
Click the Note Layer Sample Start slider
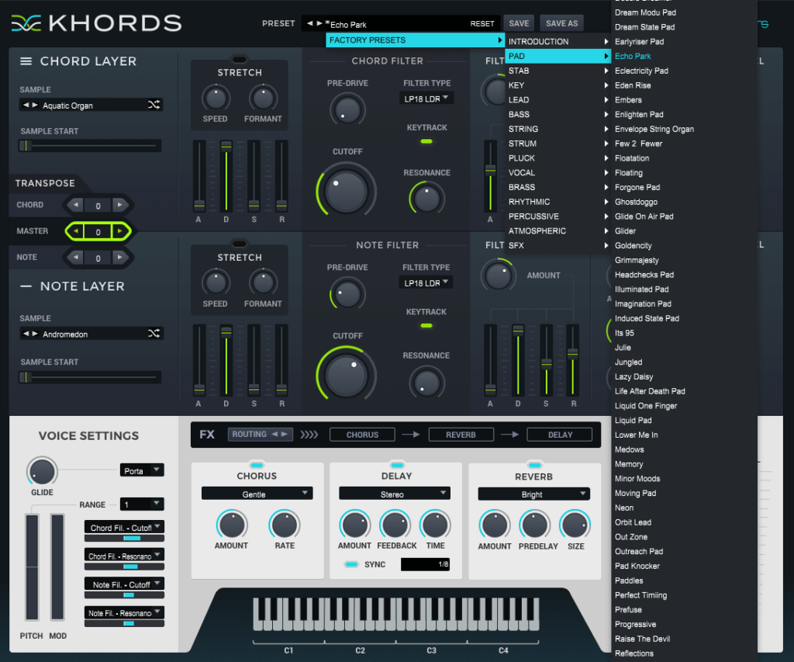[x=90, y=377]
